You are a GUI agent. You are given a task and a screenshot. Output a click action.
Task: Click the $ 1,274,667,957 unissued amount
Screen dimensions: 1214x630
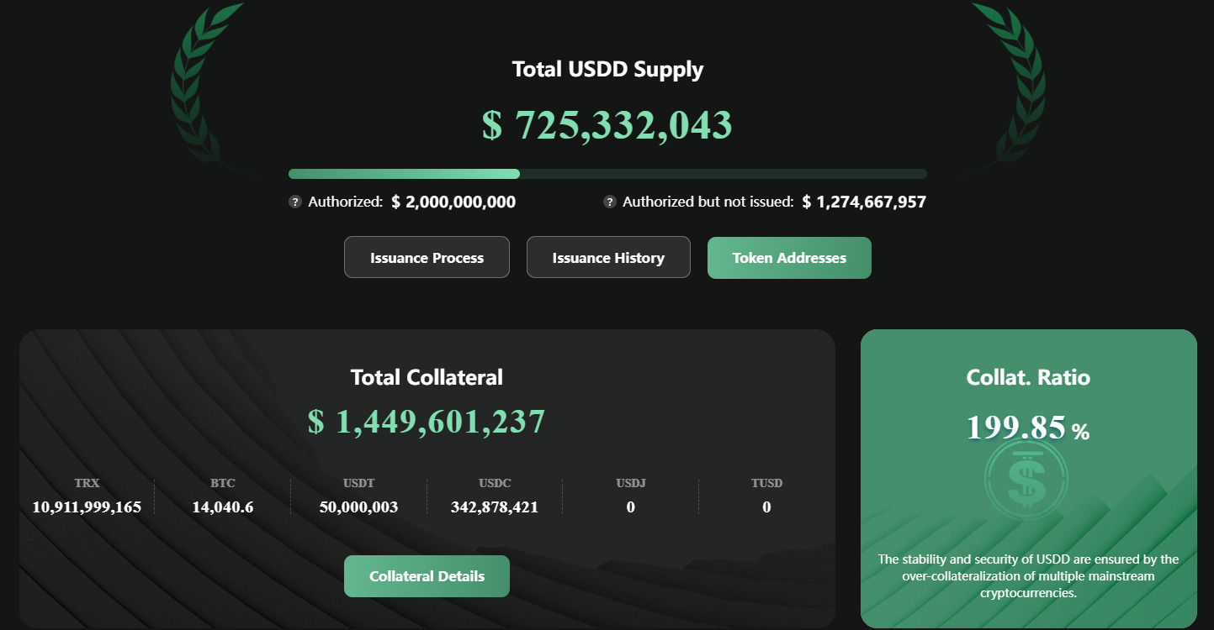click(864, 202)
